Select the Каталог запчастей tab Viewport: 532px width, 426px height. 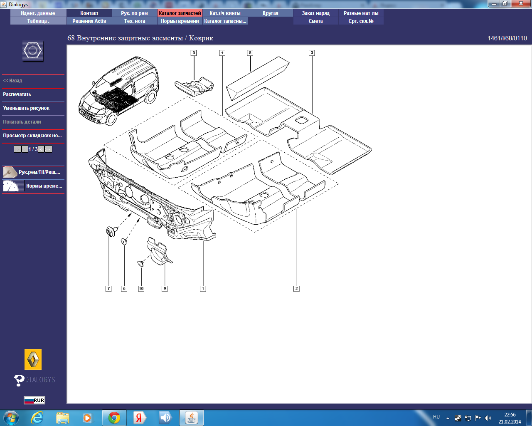[x=180, y=13]
